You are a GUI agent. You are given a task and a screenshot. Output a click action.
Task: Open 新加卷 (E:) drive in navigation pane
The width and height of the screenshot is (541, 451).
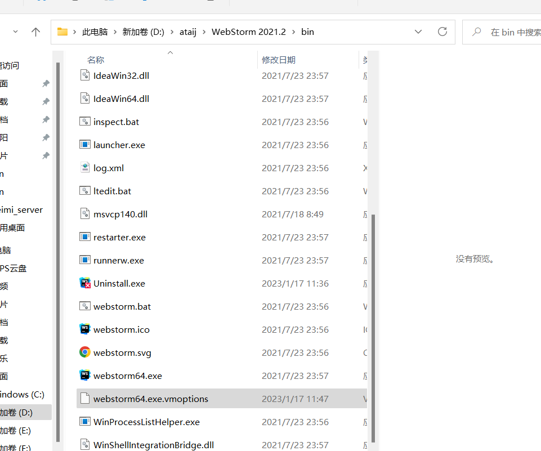click(16, 430)
